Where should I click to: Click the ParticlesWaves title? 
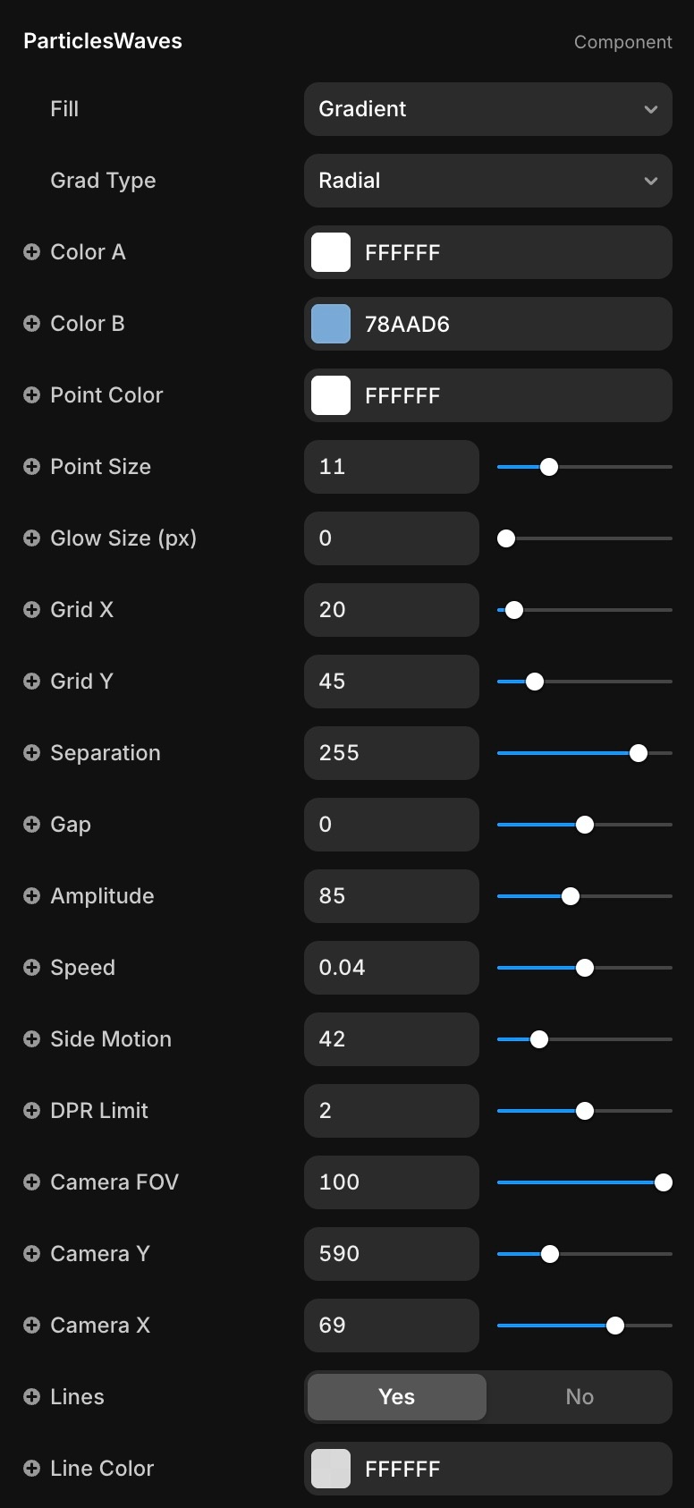[103, 41]
